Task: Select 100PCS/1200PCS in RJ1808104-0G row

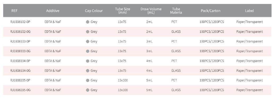Action: click(x=212, y=71)
